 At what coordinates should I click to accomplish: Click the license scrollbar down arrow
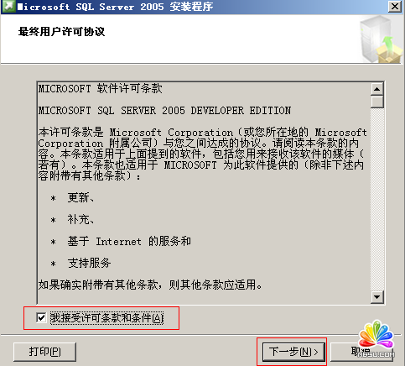click(x=376, y=297)
